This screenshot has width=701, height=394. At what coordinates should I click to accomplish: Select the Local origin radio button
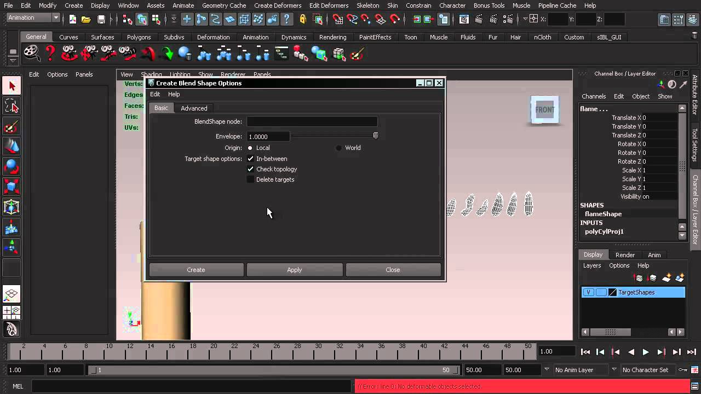pos(250,148)
